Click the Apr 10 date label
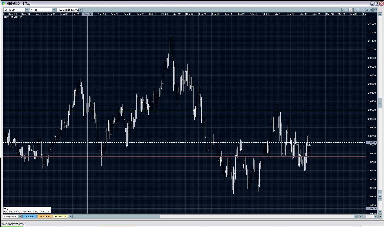This screenshot has width=384, height=227. 304,14
